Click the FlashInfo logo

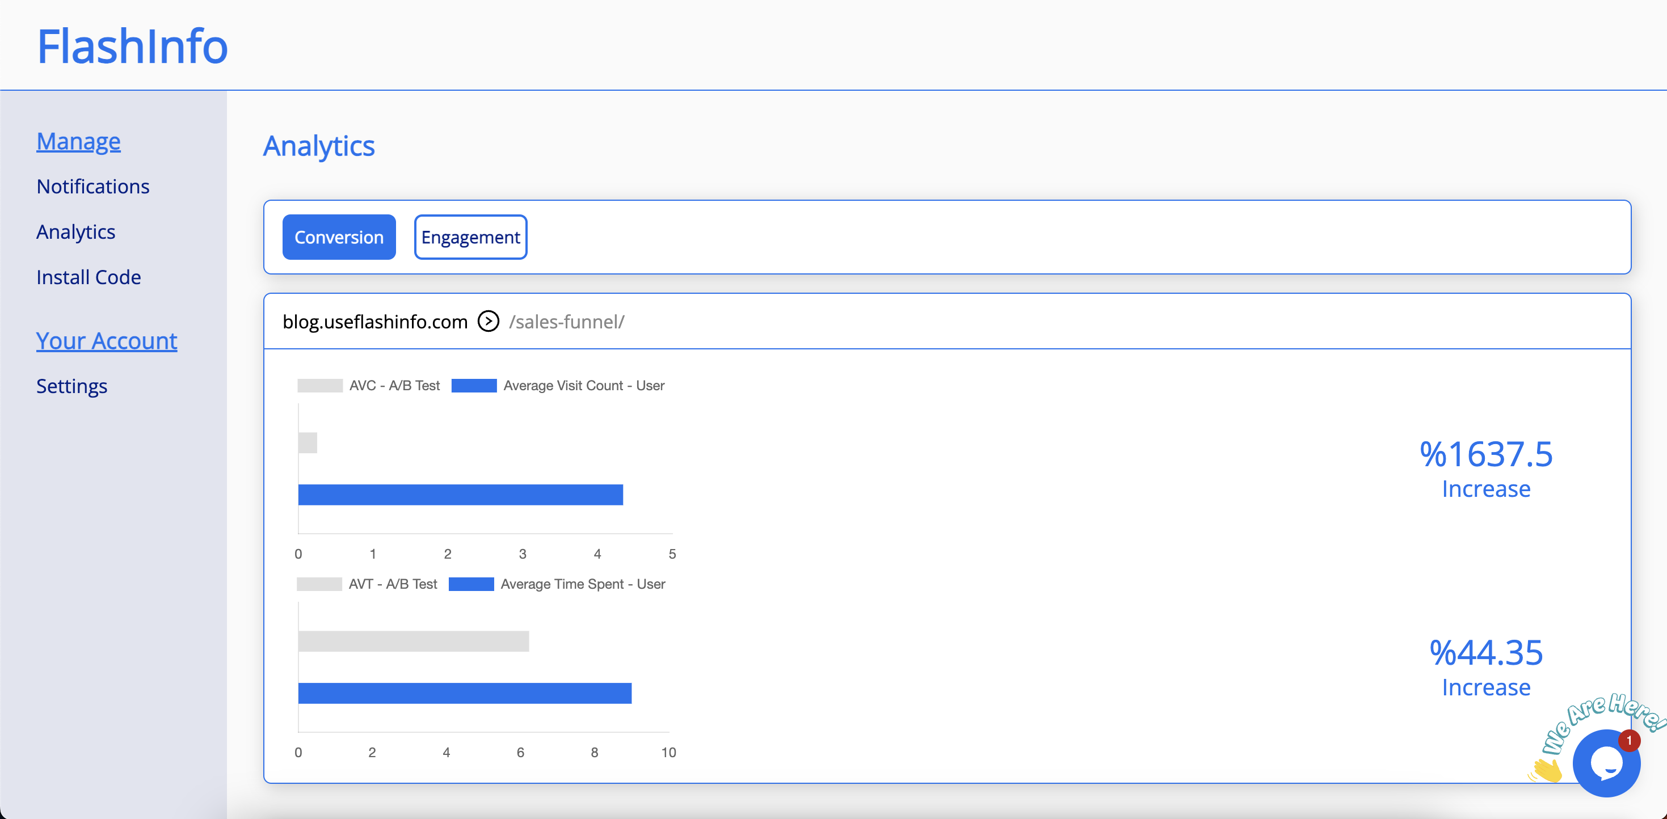coord(132,46)
